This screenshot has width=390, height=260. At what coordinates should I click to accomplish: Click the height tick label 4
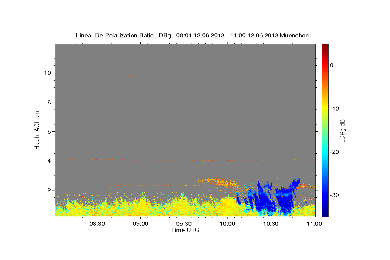tap(48, 161)
